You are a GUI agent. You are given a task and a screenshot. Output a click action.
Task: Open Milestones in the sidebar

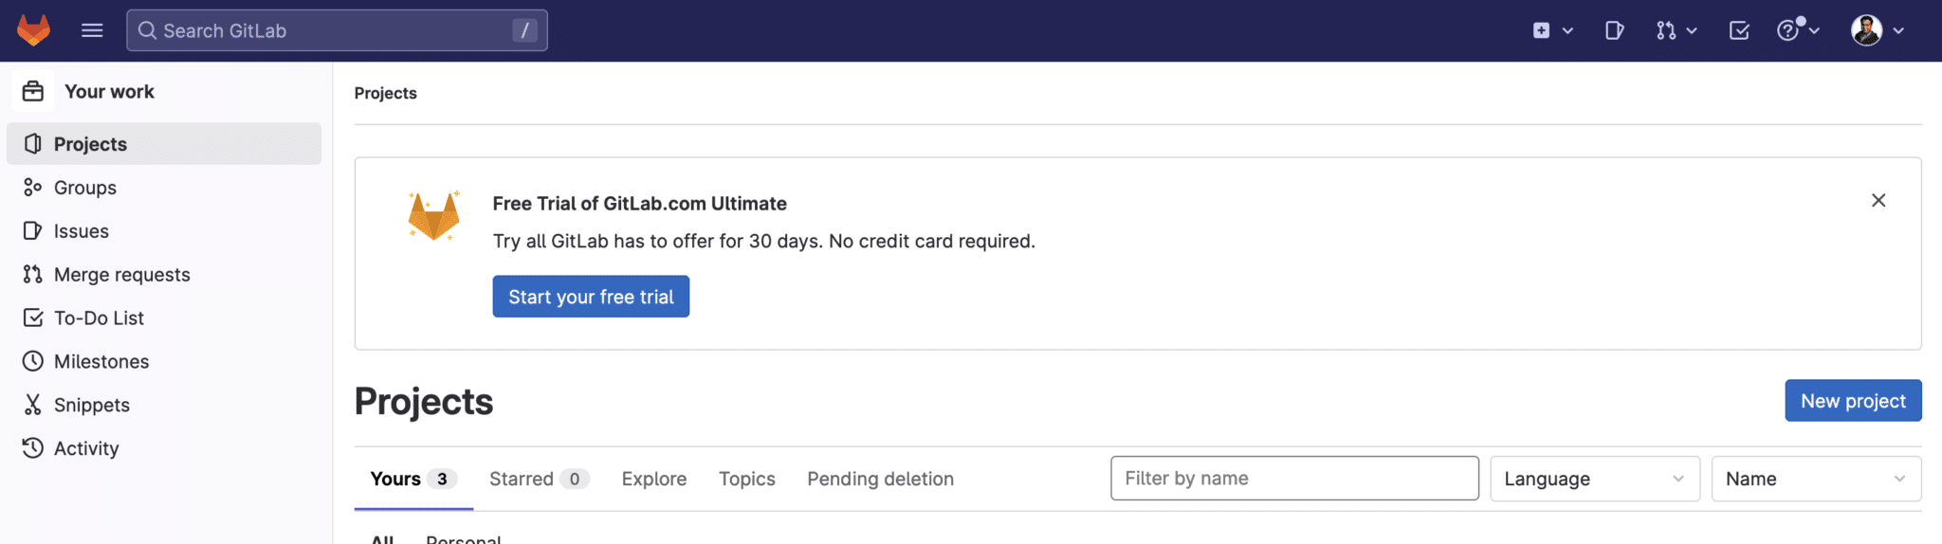101,361
